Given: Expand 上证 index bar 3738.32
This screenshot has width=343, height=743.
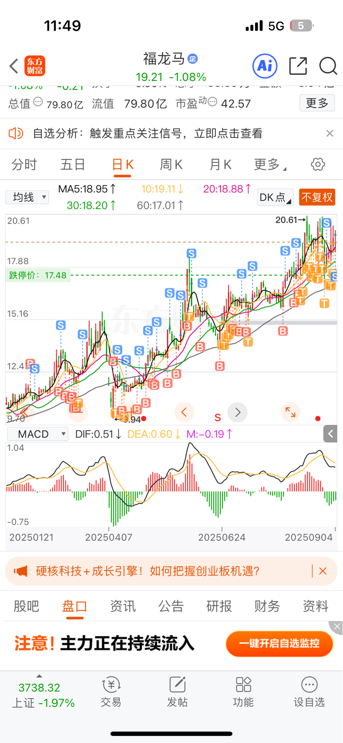Looking at the screenshot, I should (x=43, y=691).
